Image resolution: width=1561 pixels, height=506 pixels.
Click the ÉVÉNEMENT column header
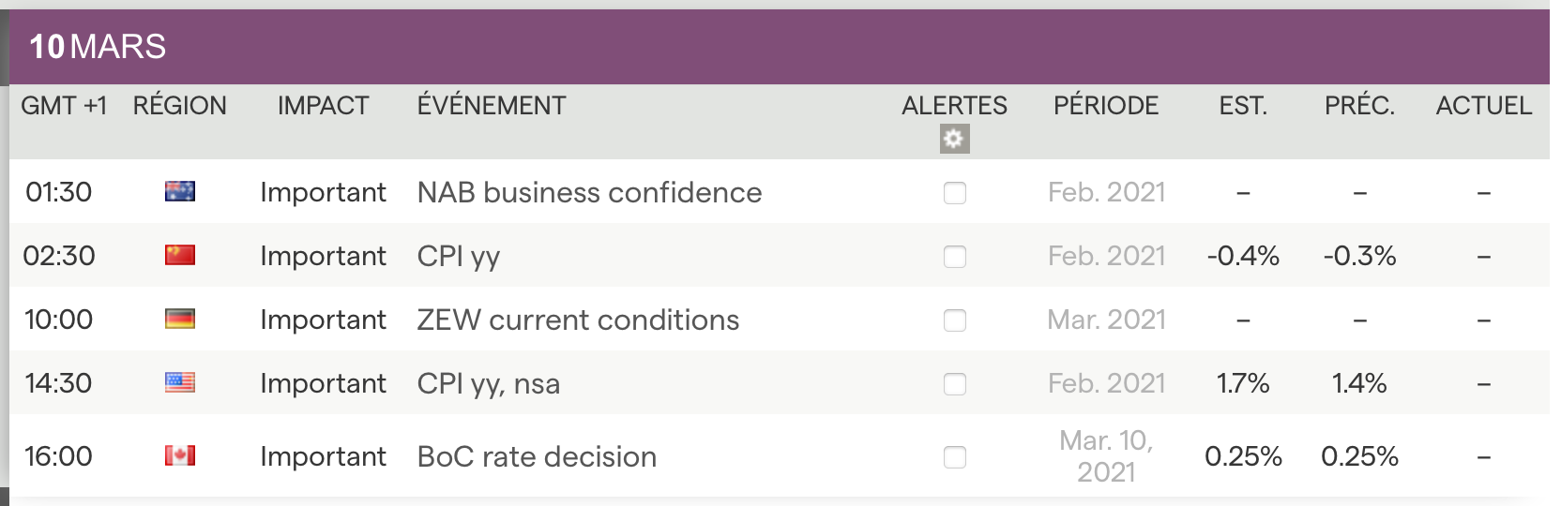(492, 106)
